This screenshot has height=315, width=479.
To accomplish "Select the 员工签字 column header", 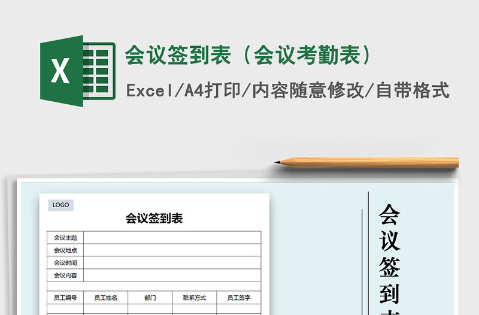I will 239,298.
